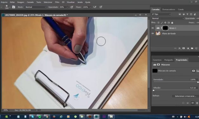Adjust the Densidade slider handle
Image resolution: width=199 pixels, height=119 pixels.
click(198, 82)
